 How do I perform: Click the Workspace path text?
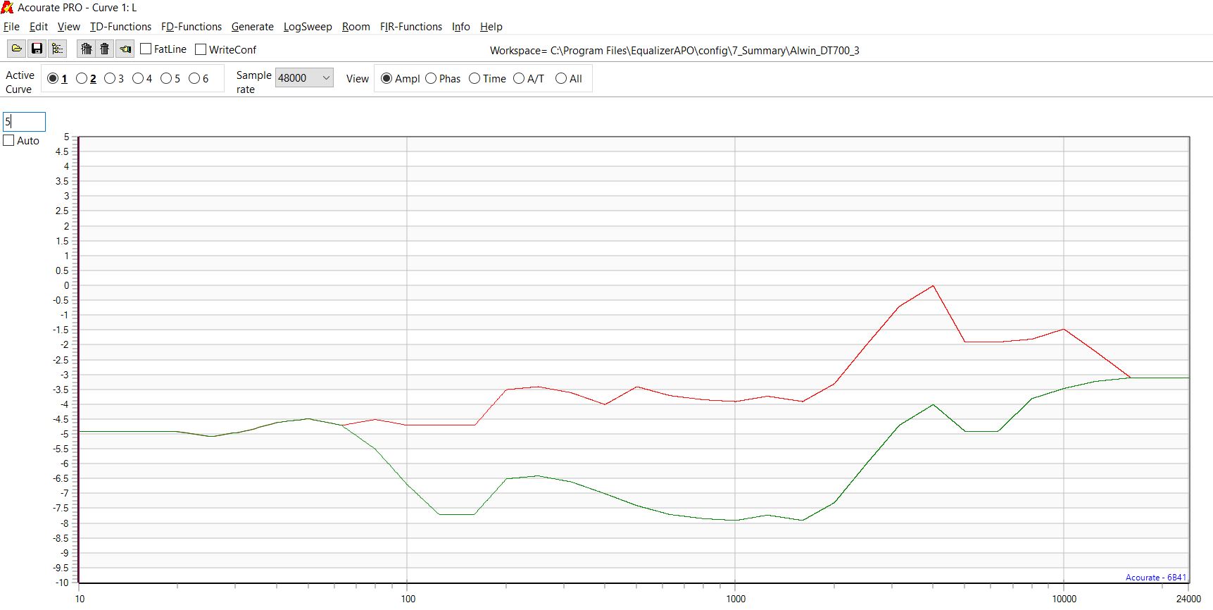(x=674, y=51)
